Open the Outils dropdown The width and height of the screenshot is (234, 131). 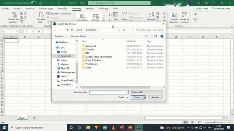pyautogui.click(x=123, y=98)
